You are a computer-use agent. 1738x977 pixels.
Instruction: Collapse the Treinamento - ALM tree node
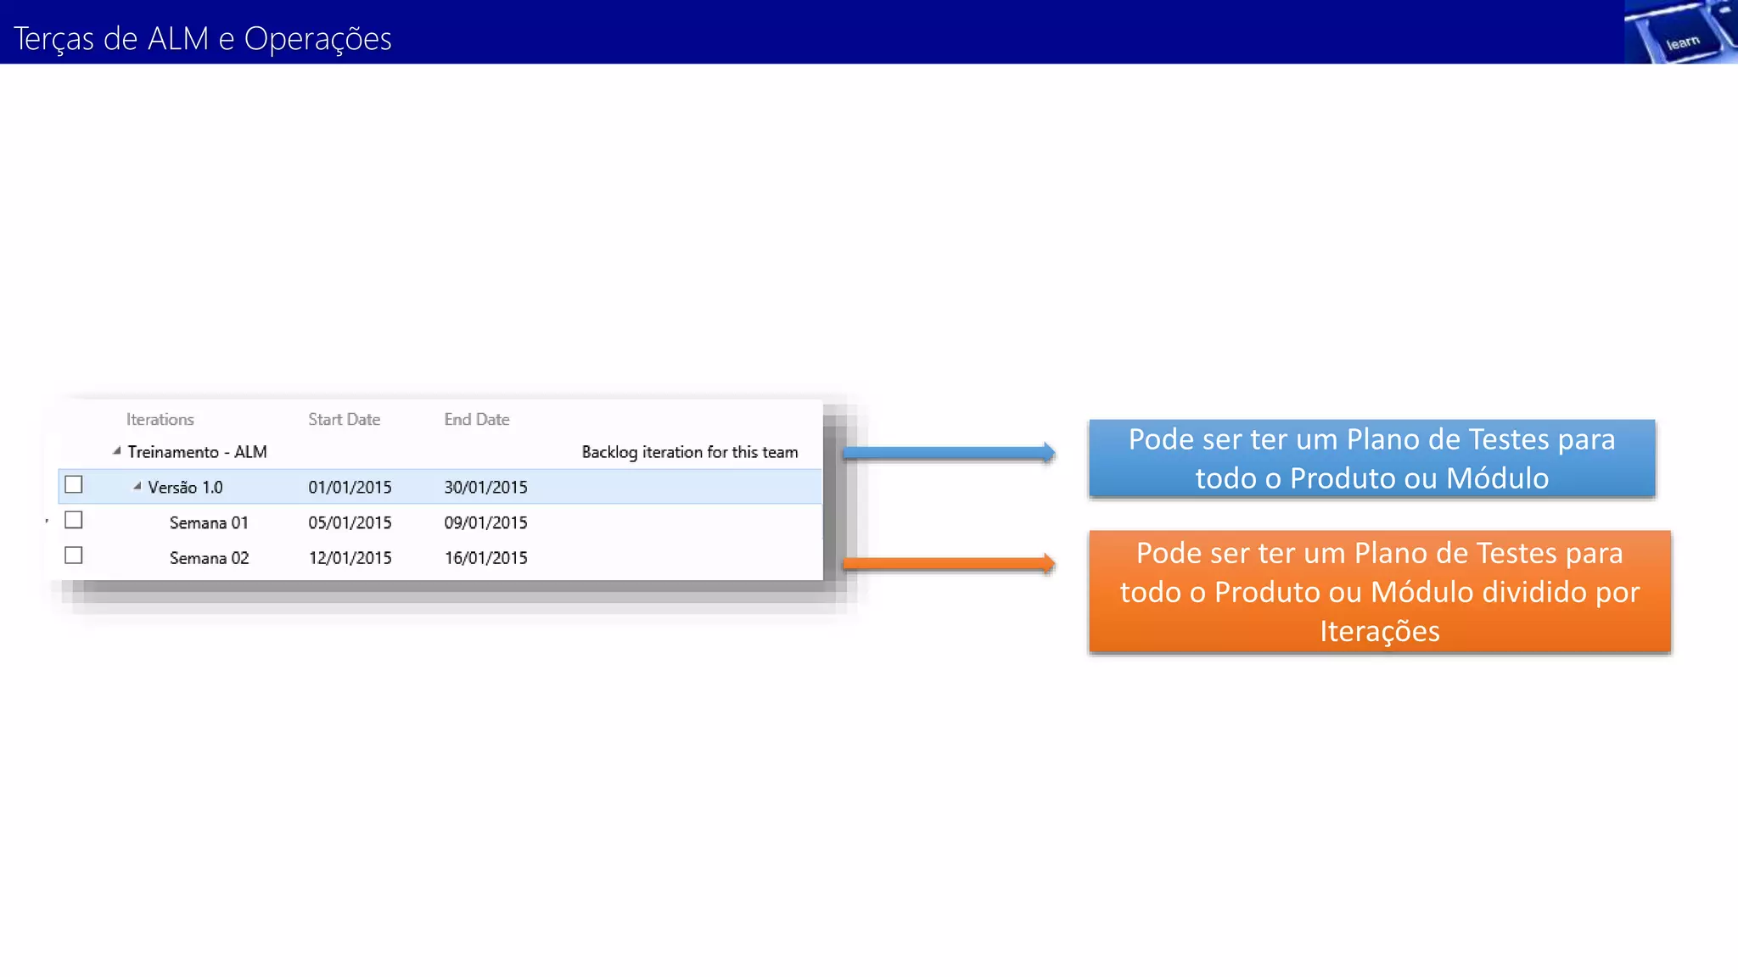[117, 451]
